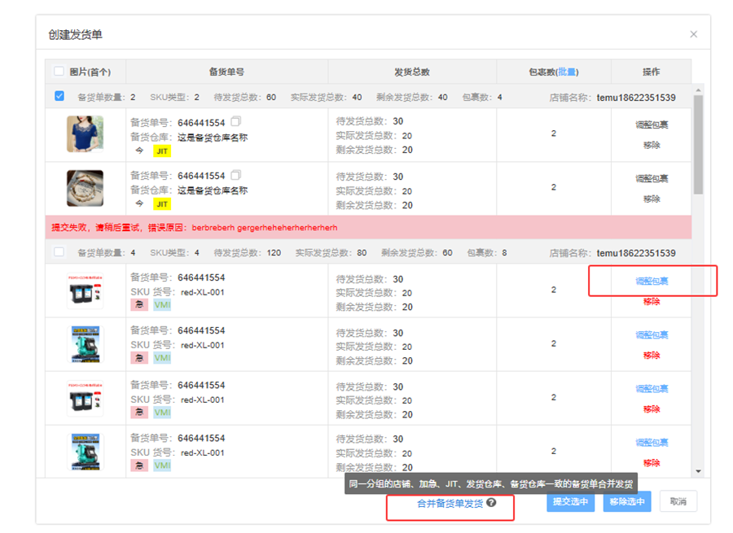
Task: Click help icon beside 合并备货单发货
Action: tap(491, 503)
